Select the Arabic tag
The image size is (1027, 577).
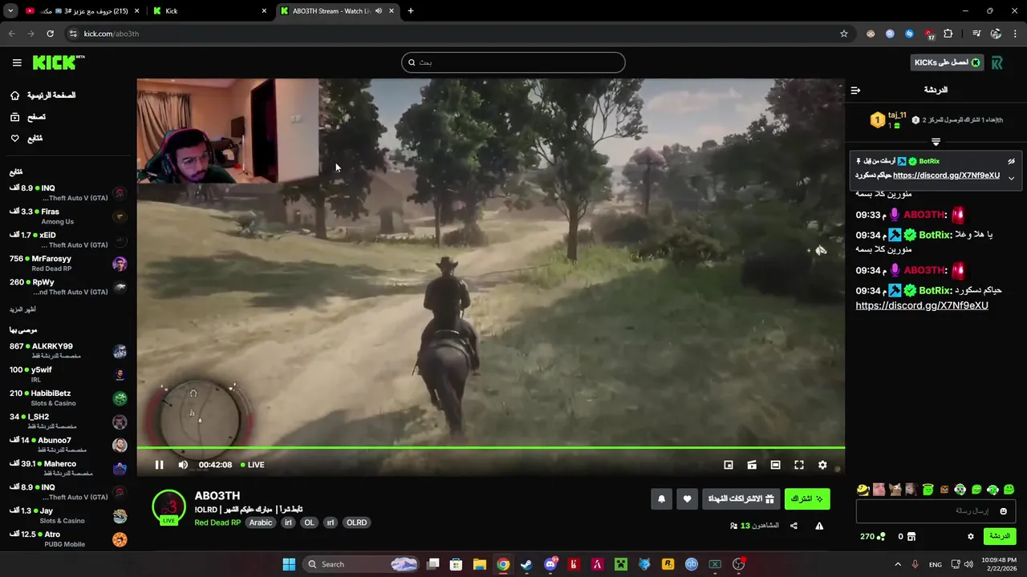pyautogui.click(x=261, y=523)
